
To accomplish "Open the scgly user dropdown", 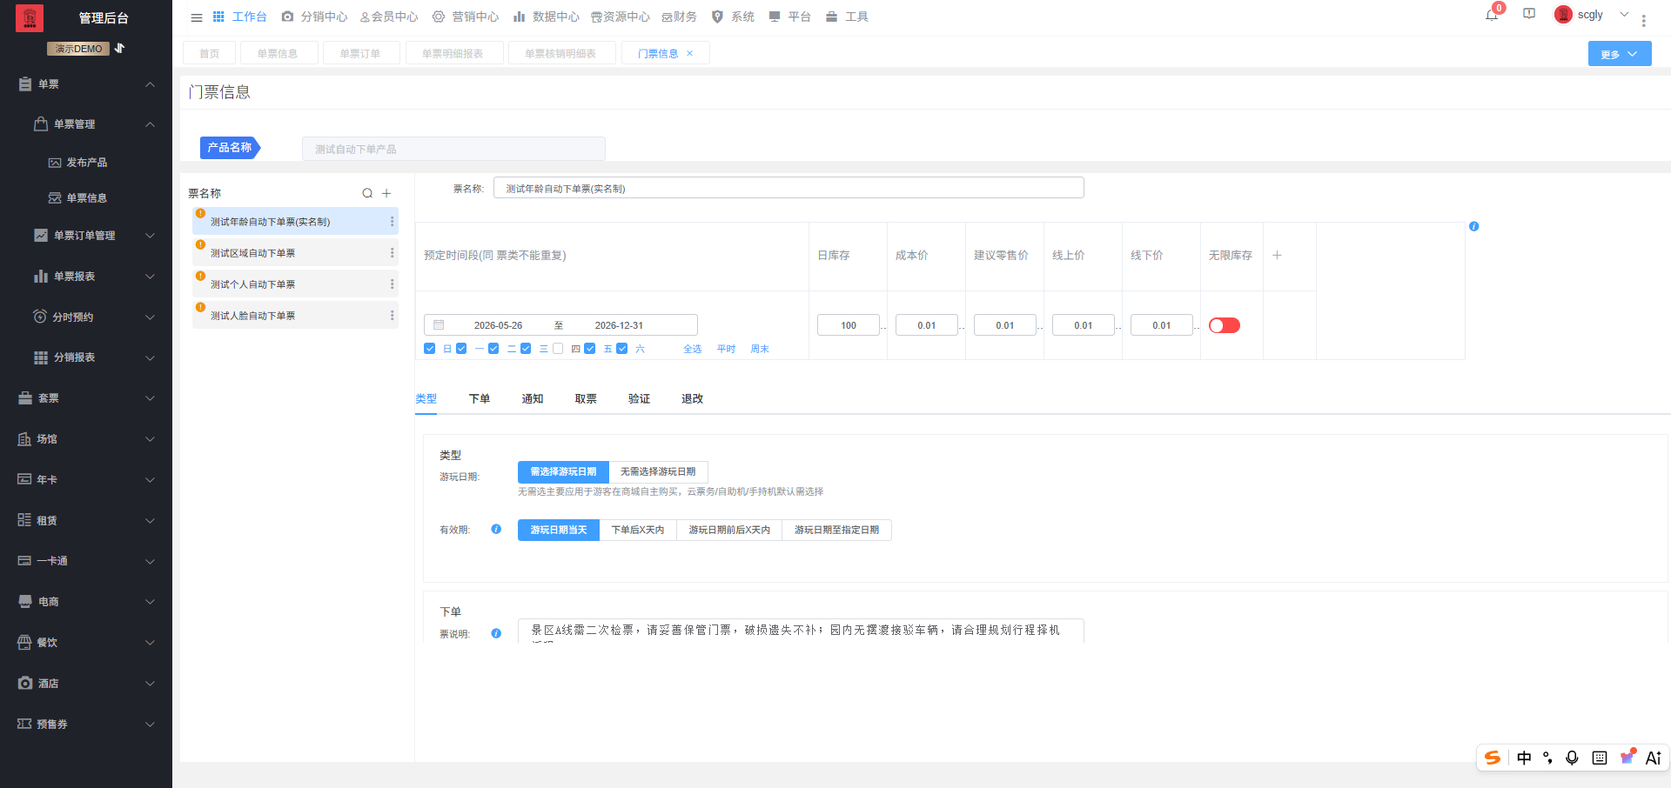I will [1592, 15].
